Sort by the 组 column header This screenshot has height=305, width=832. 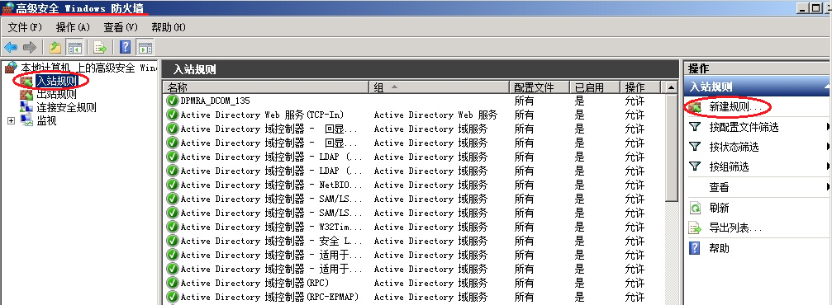438,87
